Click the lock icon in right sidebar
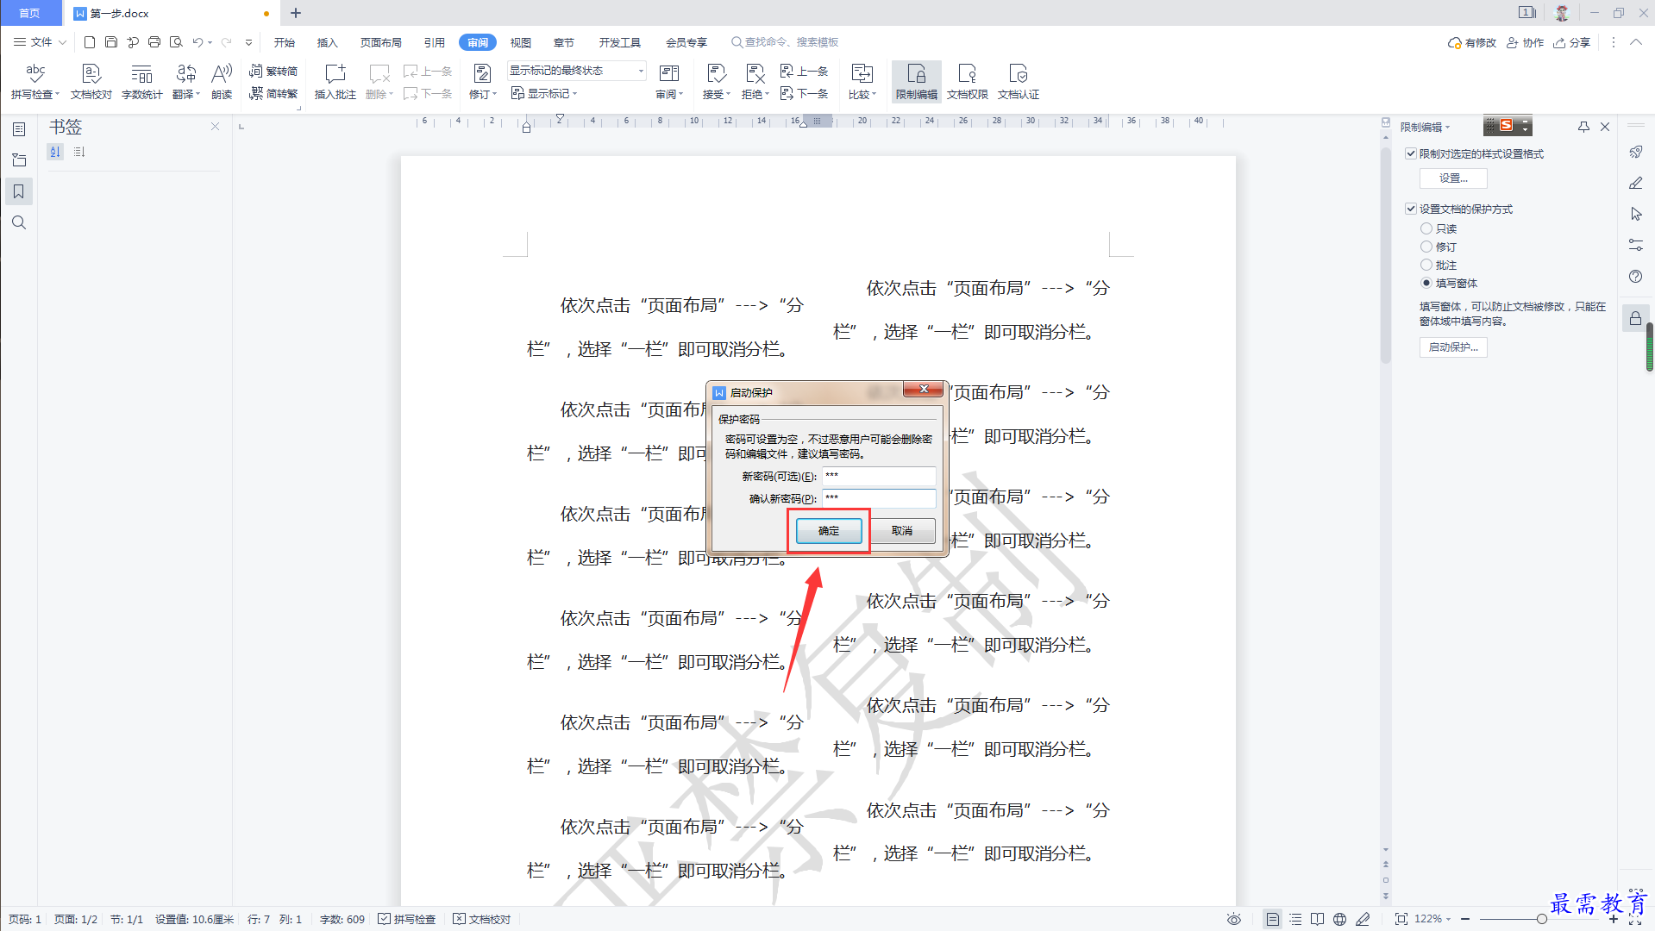This screenshot has height=931, width=1655. point(1635,318)
